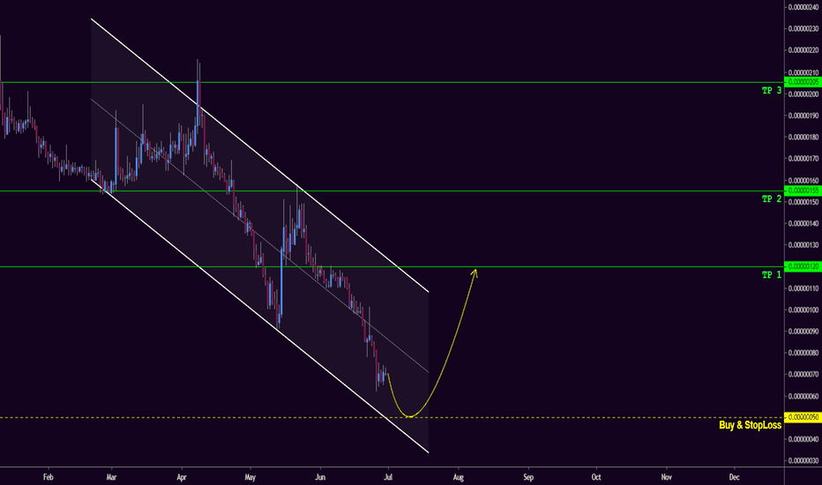This screenshot has height=485, width=822.
Task: Click the 0.00000140 price scale value
Action: (803, 223)
